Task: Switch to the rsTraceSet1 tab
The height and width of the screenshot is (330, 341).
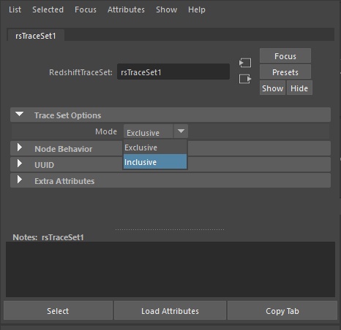Action: (x=36, y=36)
